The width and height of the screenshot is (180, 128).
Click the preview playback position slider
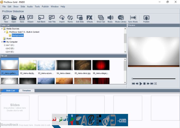tap(154, 79)
